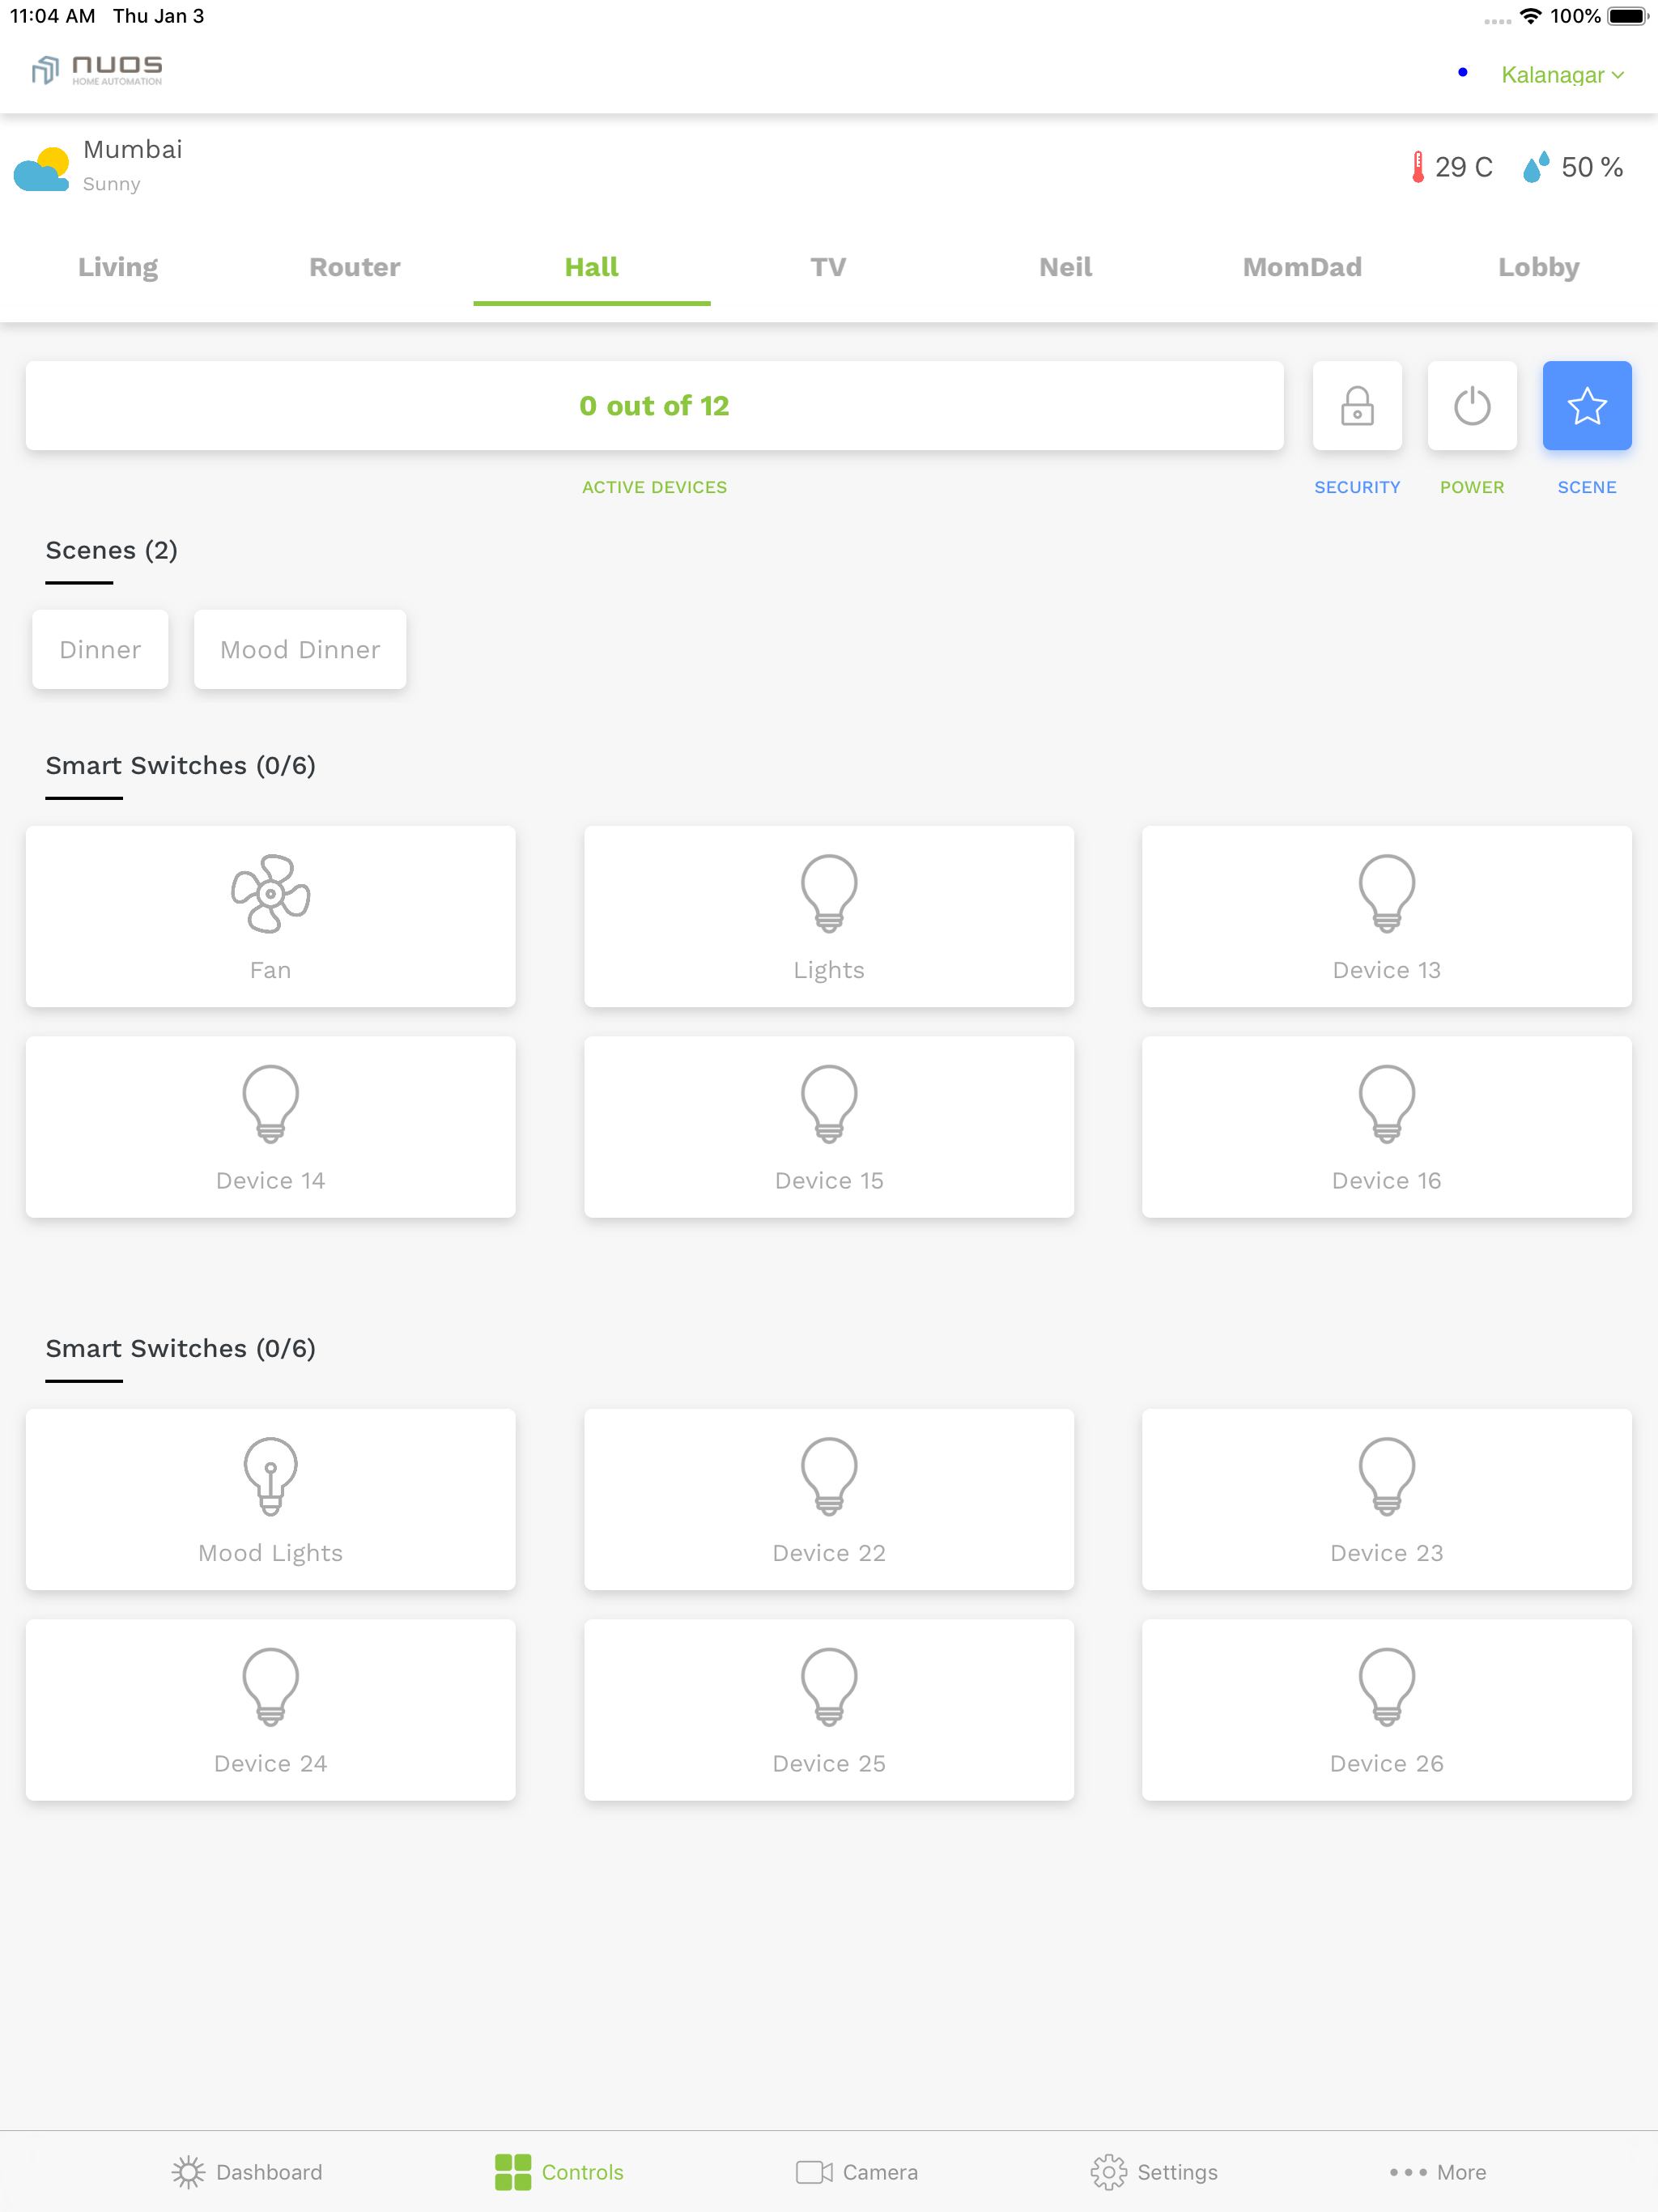Viewport: 1658px width, 2212px height.
Task: Click the blue status dot beside Kalanagar
Action: point(1463,72)
